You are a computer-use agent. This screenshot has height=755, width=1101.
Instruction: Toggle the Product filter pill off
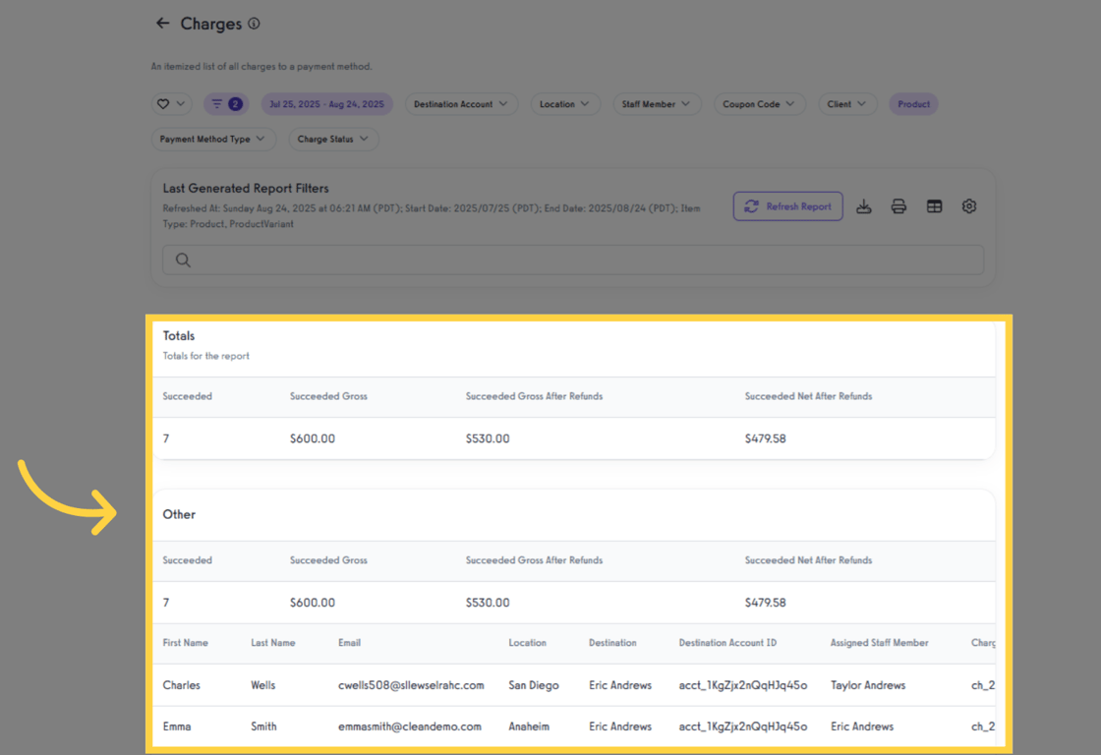coord(913,103)
